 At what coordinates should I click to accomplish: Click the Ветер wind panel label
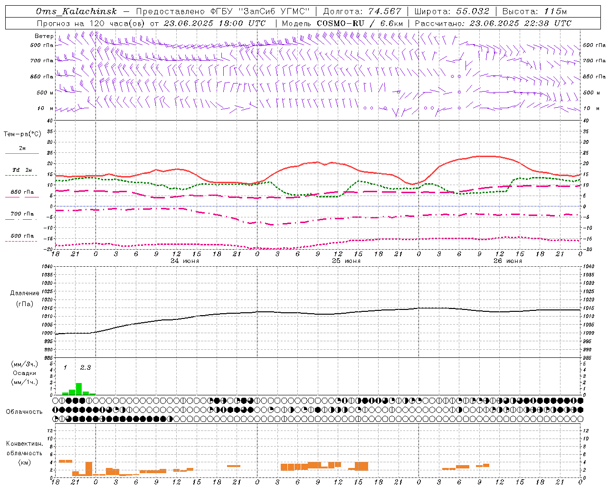point(44,36)
